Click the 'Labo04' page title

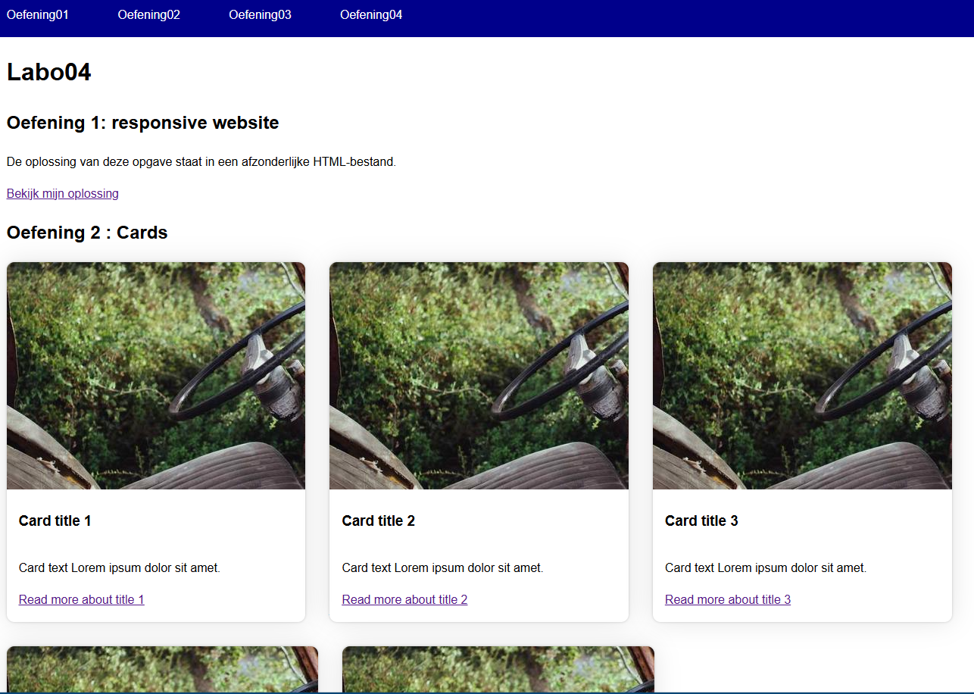(x=48, y=72)
